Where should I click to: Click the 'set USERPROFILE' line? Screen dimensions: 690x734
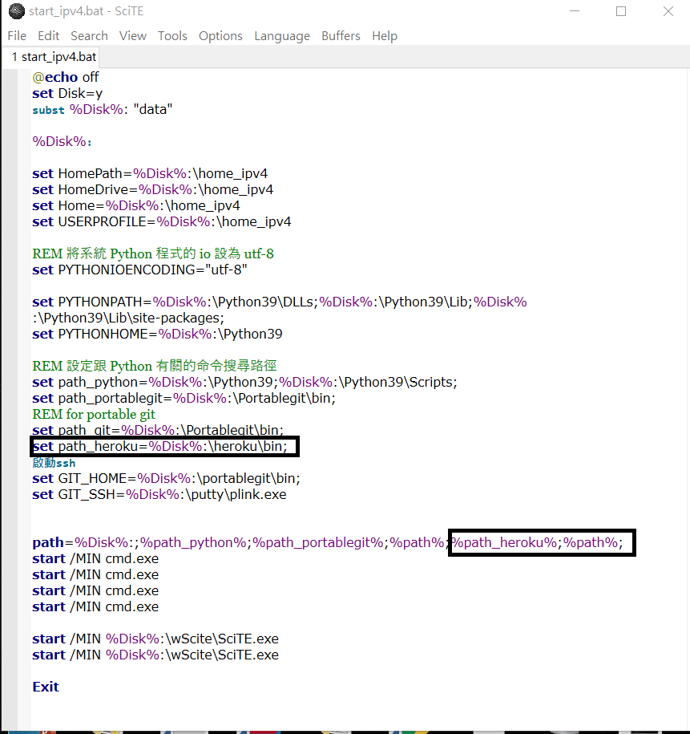coord(161,222)
